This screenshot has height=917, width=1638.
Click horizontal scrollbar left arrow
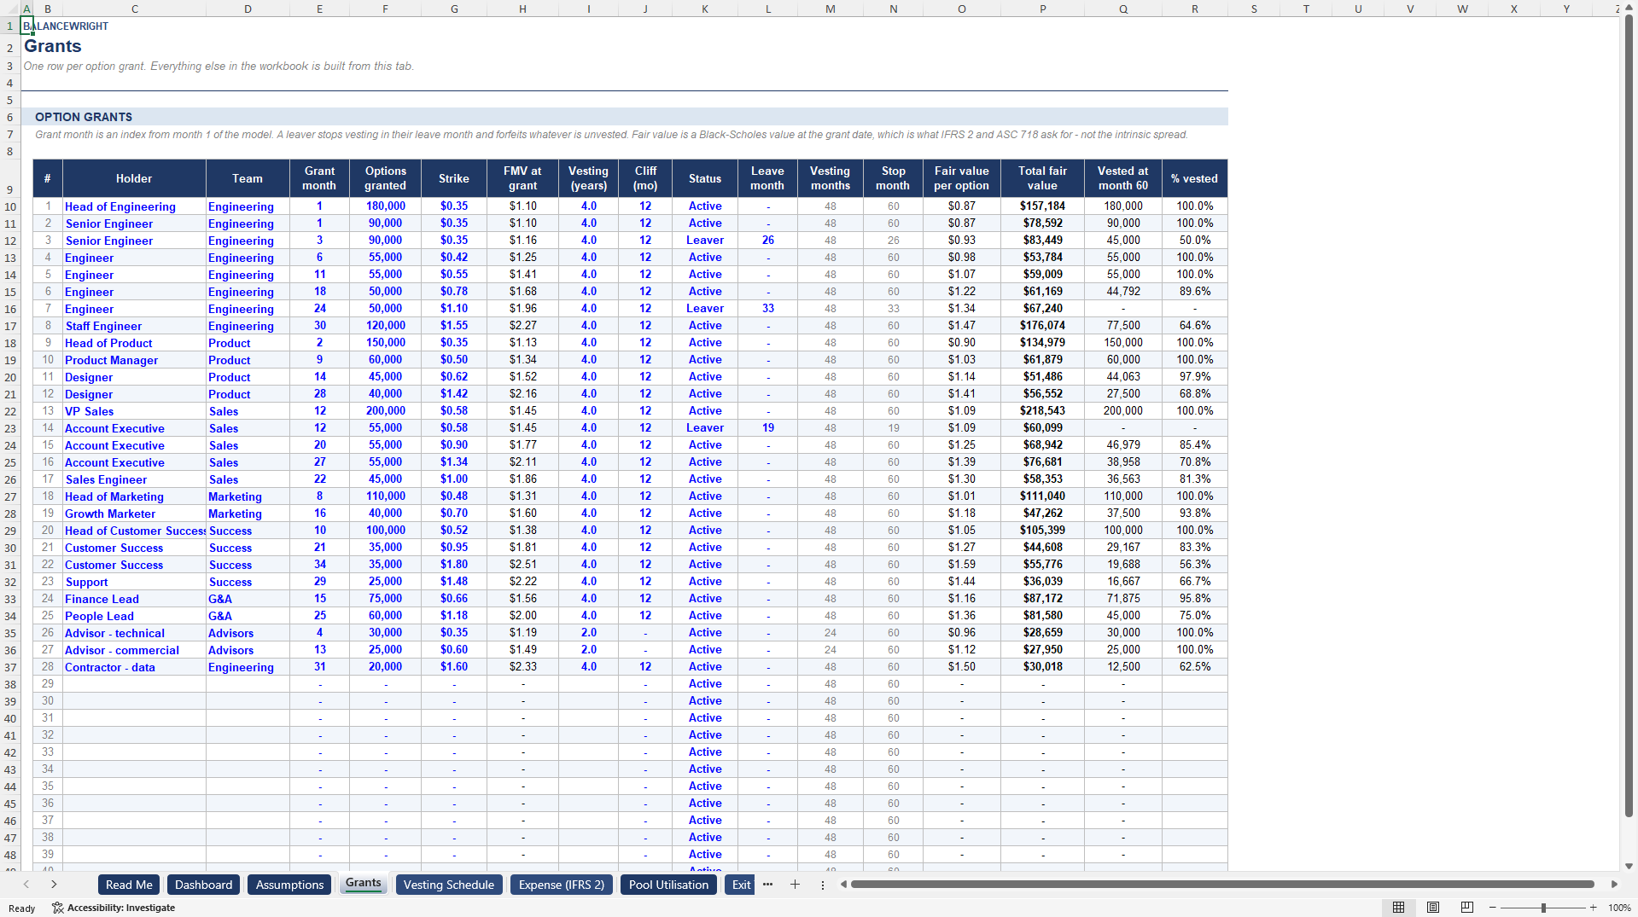(x=843, y=885)
